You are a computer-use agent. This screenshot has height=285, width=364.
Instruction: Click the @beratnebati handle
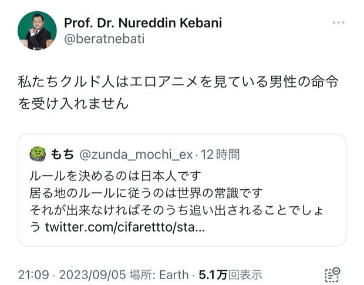point(104,39)
